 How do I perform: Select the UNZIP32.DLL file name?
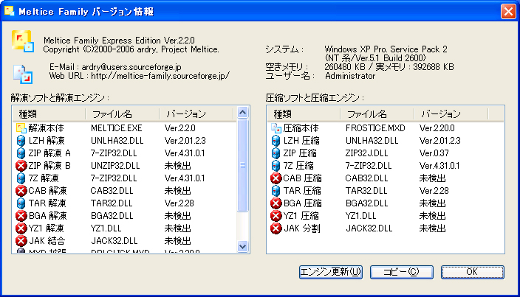[x=115, y=166]
